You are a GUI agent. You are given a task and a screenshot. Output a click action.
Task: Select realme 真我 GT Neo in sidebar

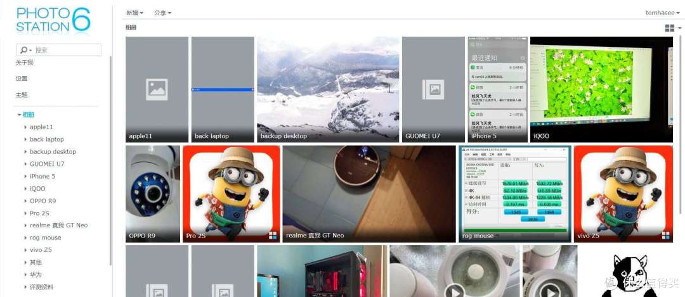(x=58, y=225)
